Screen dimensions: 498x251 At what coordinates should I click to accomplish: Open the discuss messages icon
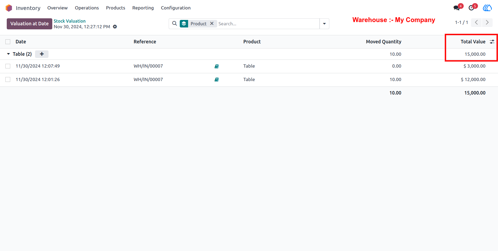click(x=457, y=8)
